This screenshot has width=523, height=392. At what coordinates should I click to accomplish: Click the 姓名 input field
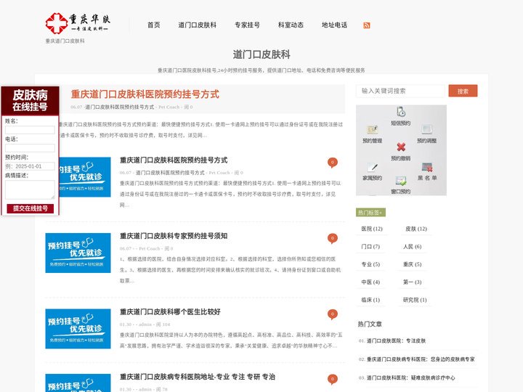click(30, 130)
